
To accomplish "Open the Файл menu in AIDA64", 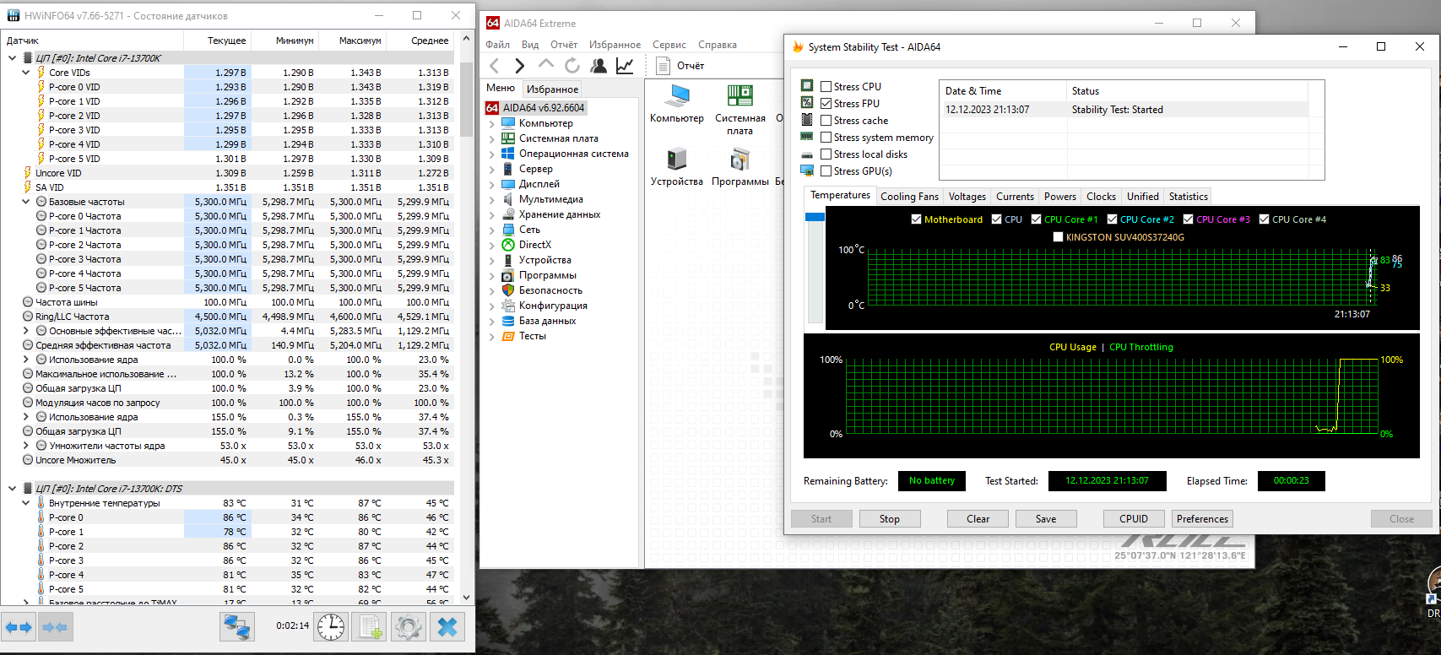I will (x=497, y=45).
